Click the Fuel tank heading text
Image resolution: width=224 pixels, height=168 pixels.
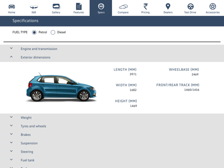[x=28, y=160]
